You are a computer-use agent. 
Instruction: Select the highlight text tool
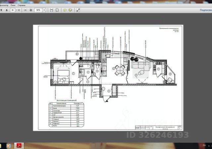point(70,10)
